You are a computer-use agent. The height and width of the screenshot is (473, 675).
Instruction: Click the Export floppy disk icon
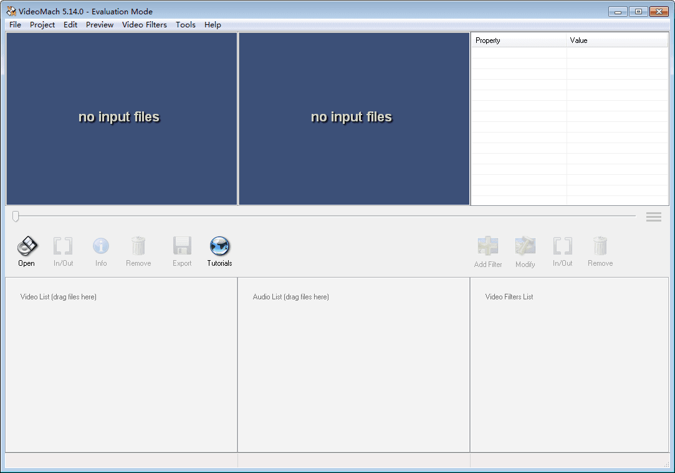pyautogui.click(x=182, y=246)
